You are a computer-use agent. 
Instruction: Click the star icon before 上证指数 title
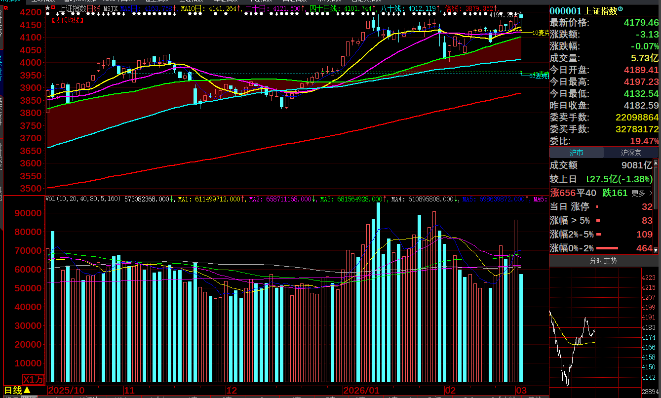(x=47, y=8)
